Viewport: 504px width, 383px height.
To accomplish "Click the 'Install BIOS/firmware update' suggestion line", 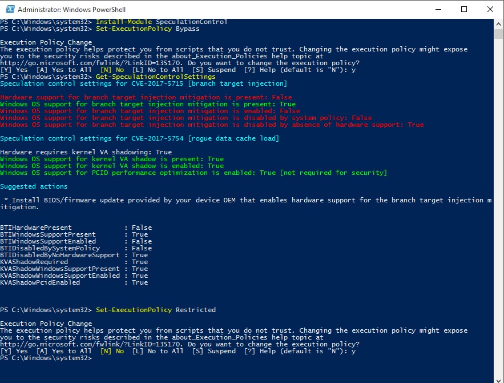I will (x=246, y=204).
